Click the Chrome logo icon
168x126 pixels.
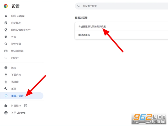pos(6,6)
